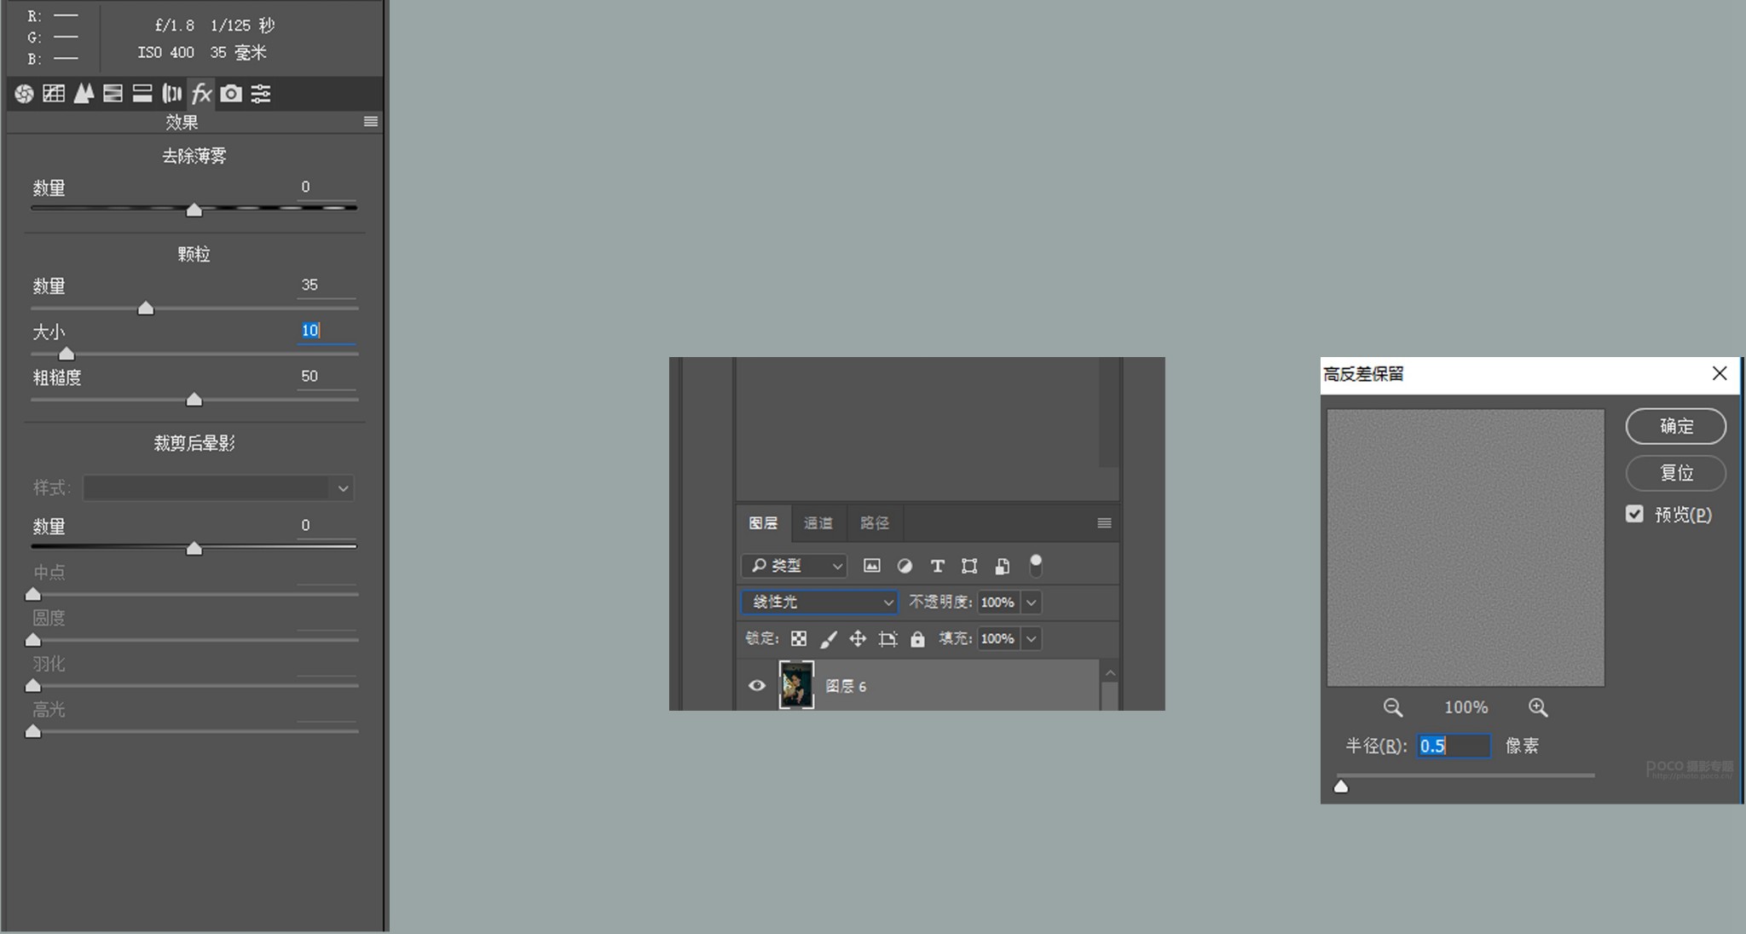The height and width of the screenshot is (934, 1746).
Task: Open the Tone Curve panel icon
Action: coord(54,94)
